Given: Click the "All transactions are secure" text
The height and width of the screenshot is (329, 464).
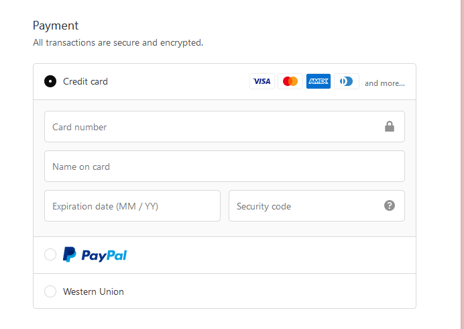Looking at the screenshot, I should click(x=118, y=42).
